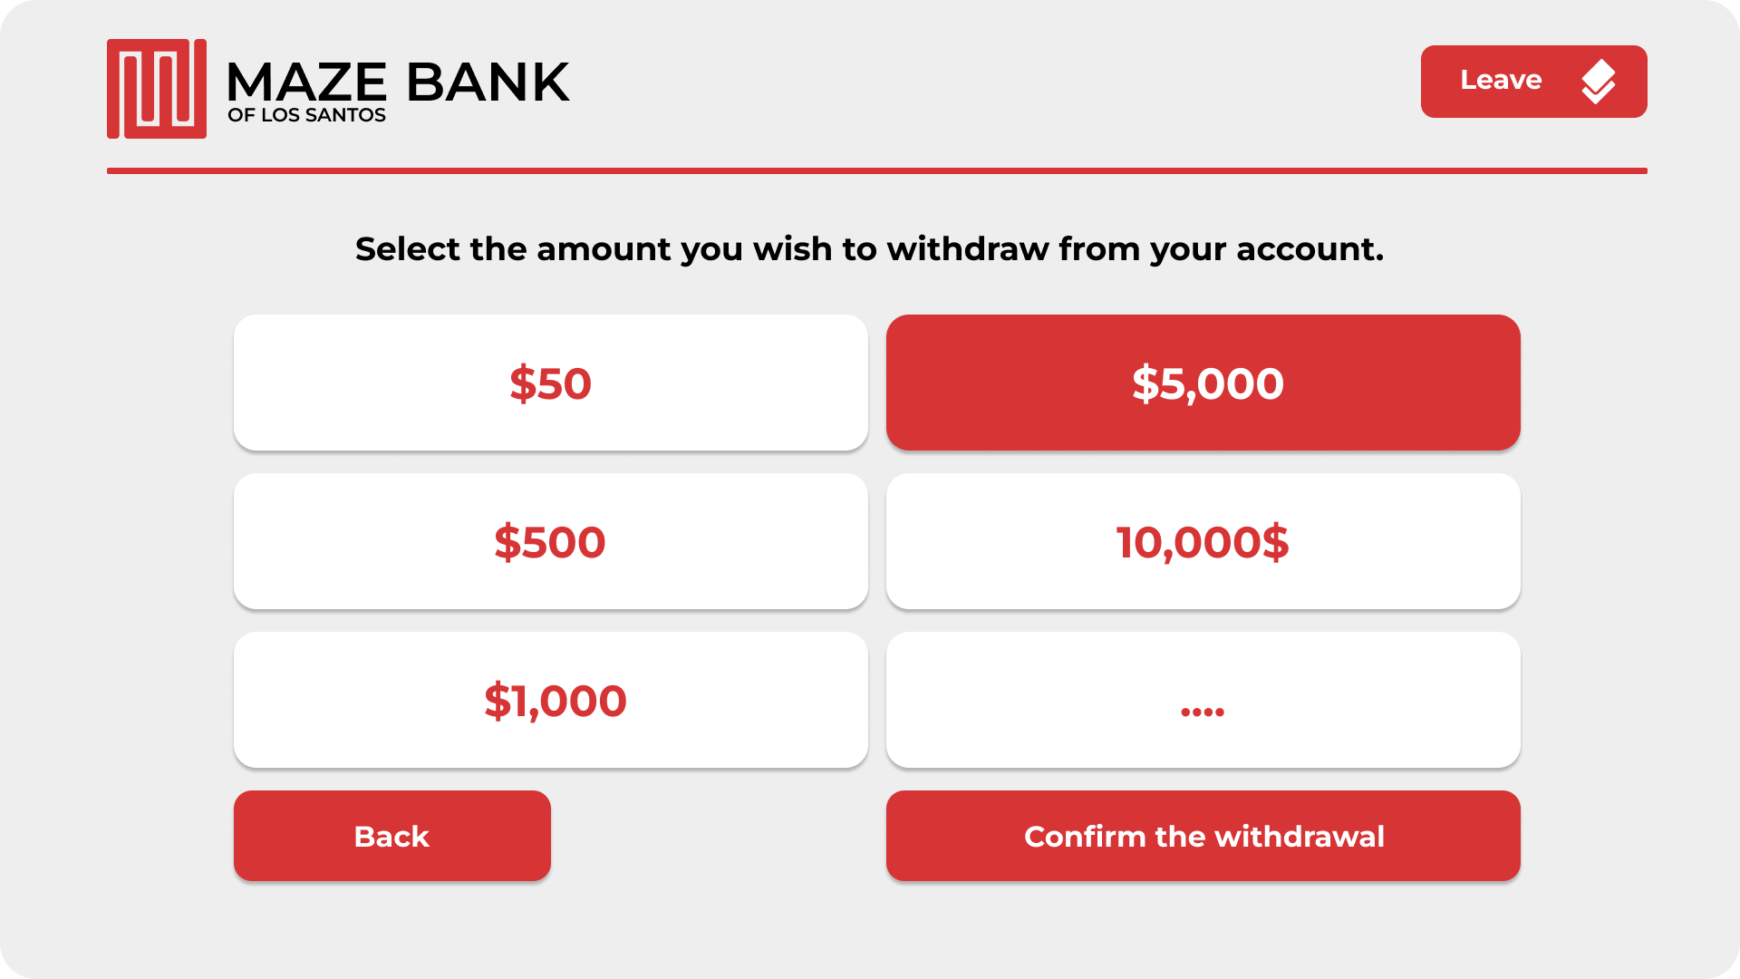Screen dimensions: 1740x979
Task: Deselect the highlighted $5,000 amount
Action: (x=1203, y=383)
